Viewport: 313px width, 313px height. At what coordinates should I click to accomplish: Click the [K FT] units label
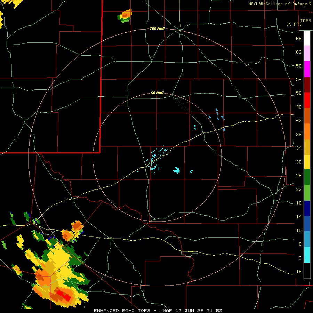click(294, 24)
